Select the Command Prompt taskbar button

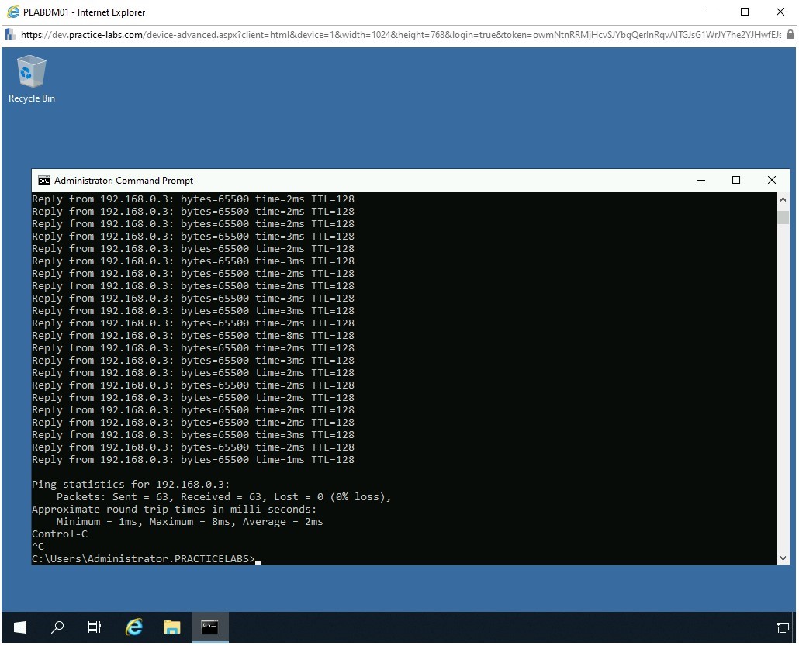pyautogui.click(x=209, y=627)
